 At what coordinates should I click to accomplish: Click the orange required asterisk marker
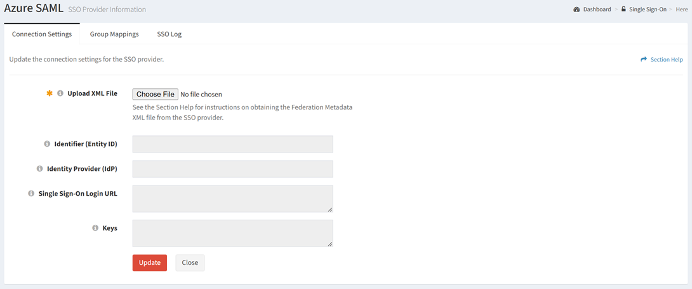50,93
